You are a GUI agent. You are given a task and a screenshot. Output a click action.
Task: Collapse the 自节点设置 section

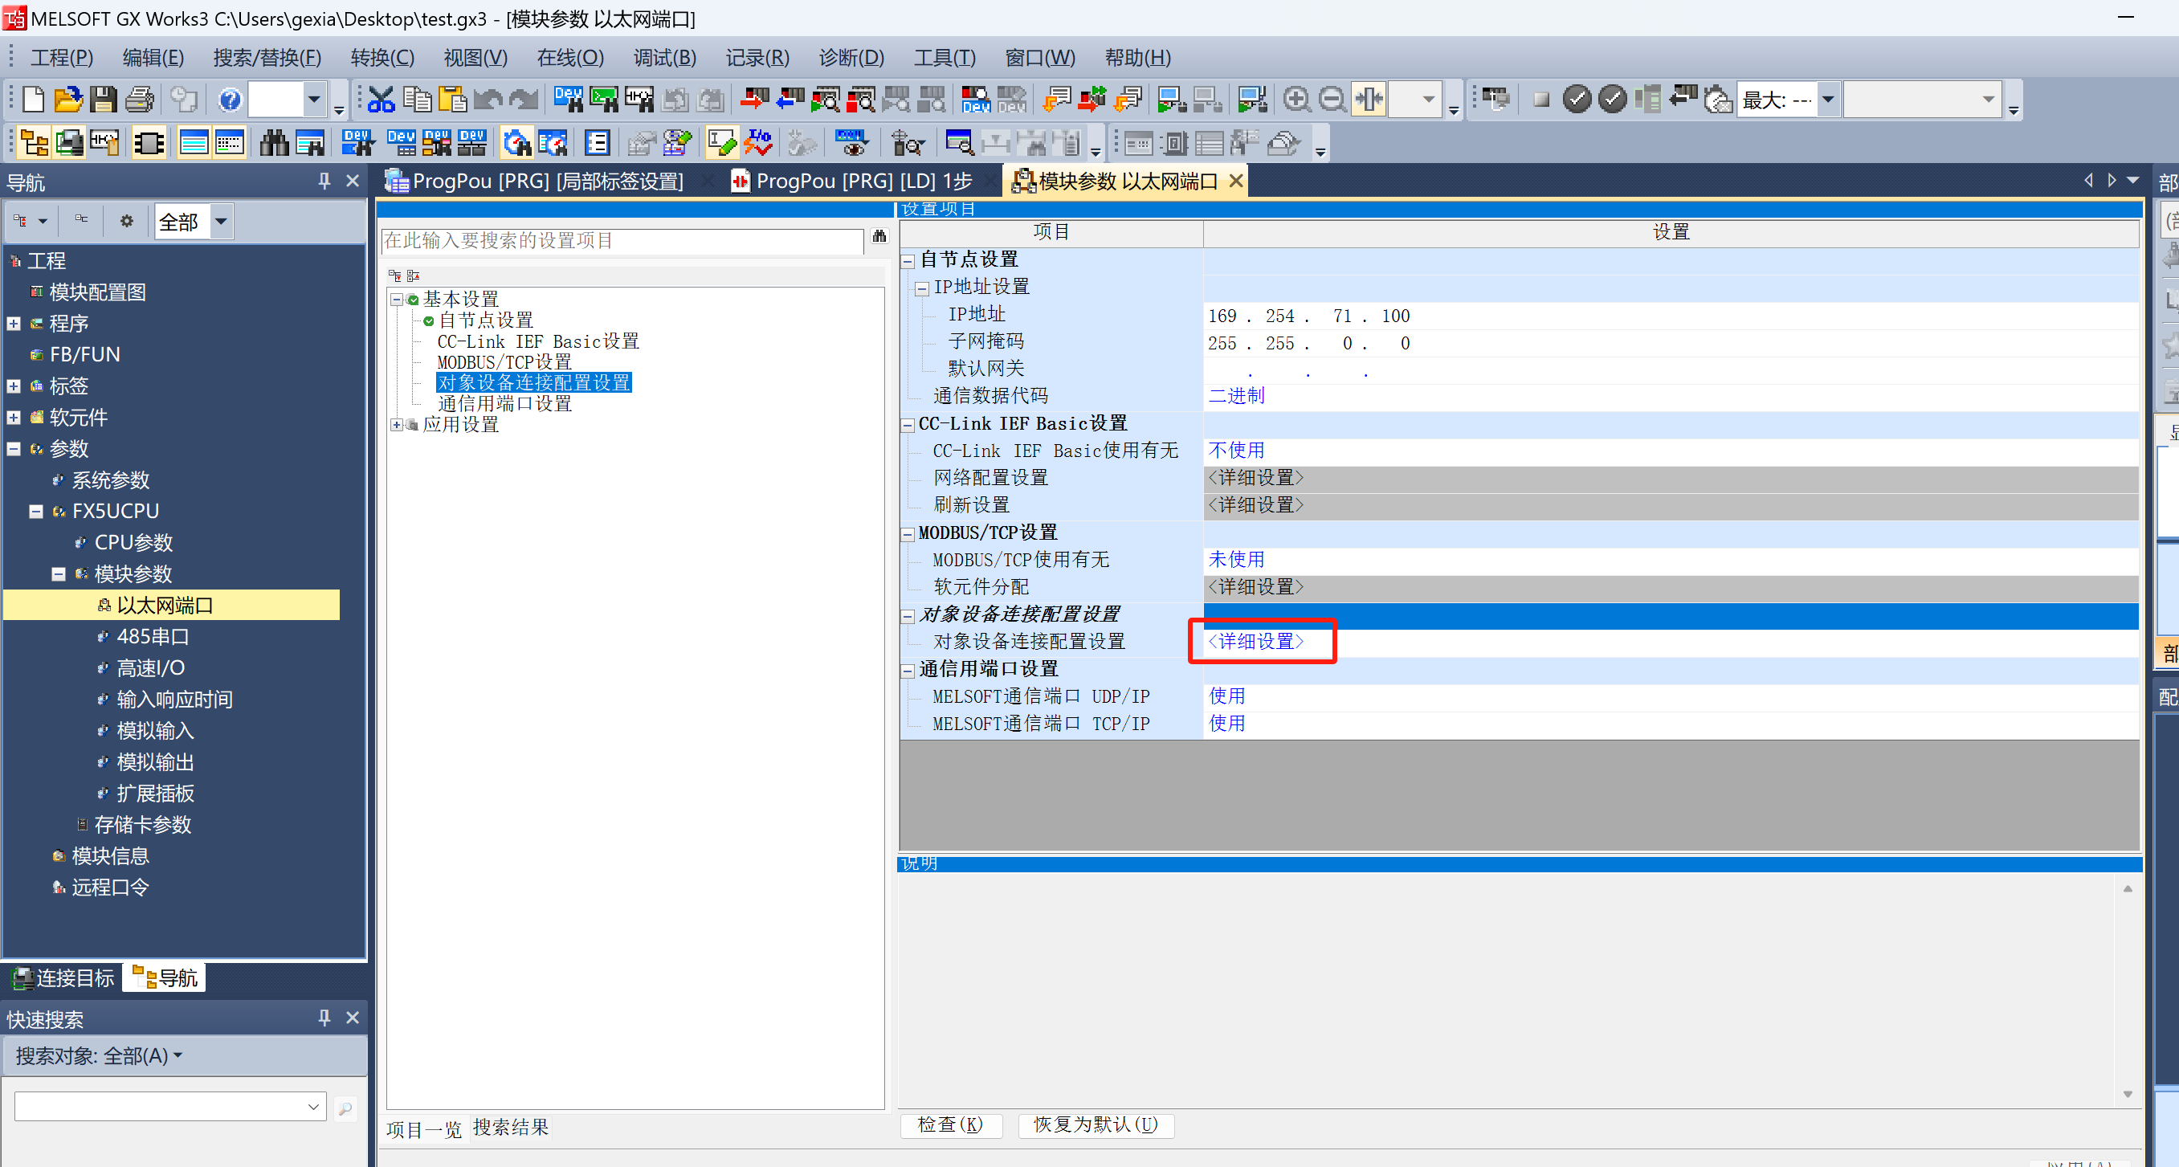908,261
